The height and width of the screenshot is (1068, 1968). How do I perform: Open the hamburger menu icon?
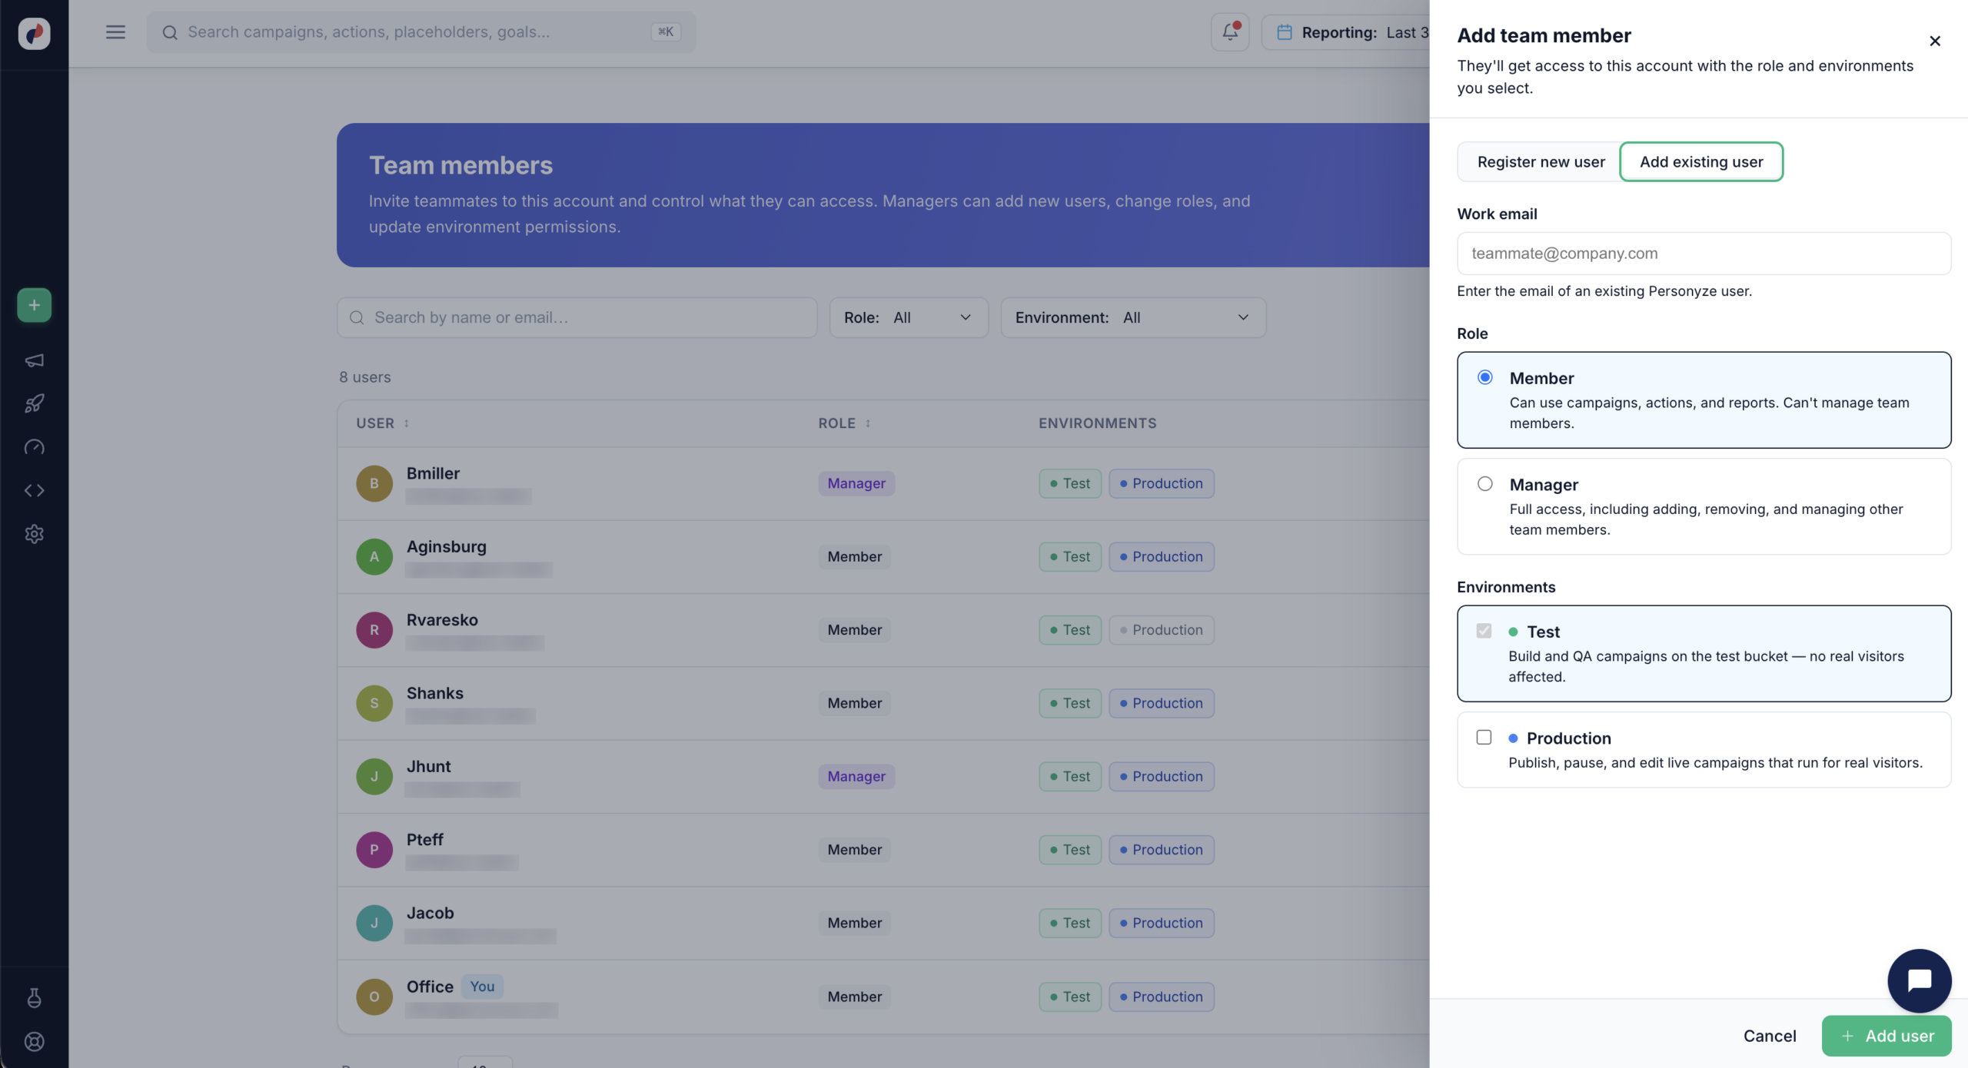coord(115,32)
